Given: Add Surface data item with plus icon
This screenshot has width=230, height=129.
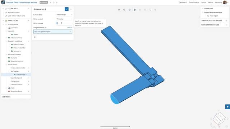Looking at the screenshot, I should [x=28, y=71].
